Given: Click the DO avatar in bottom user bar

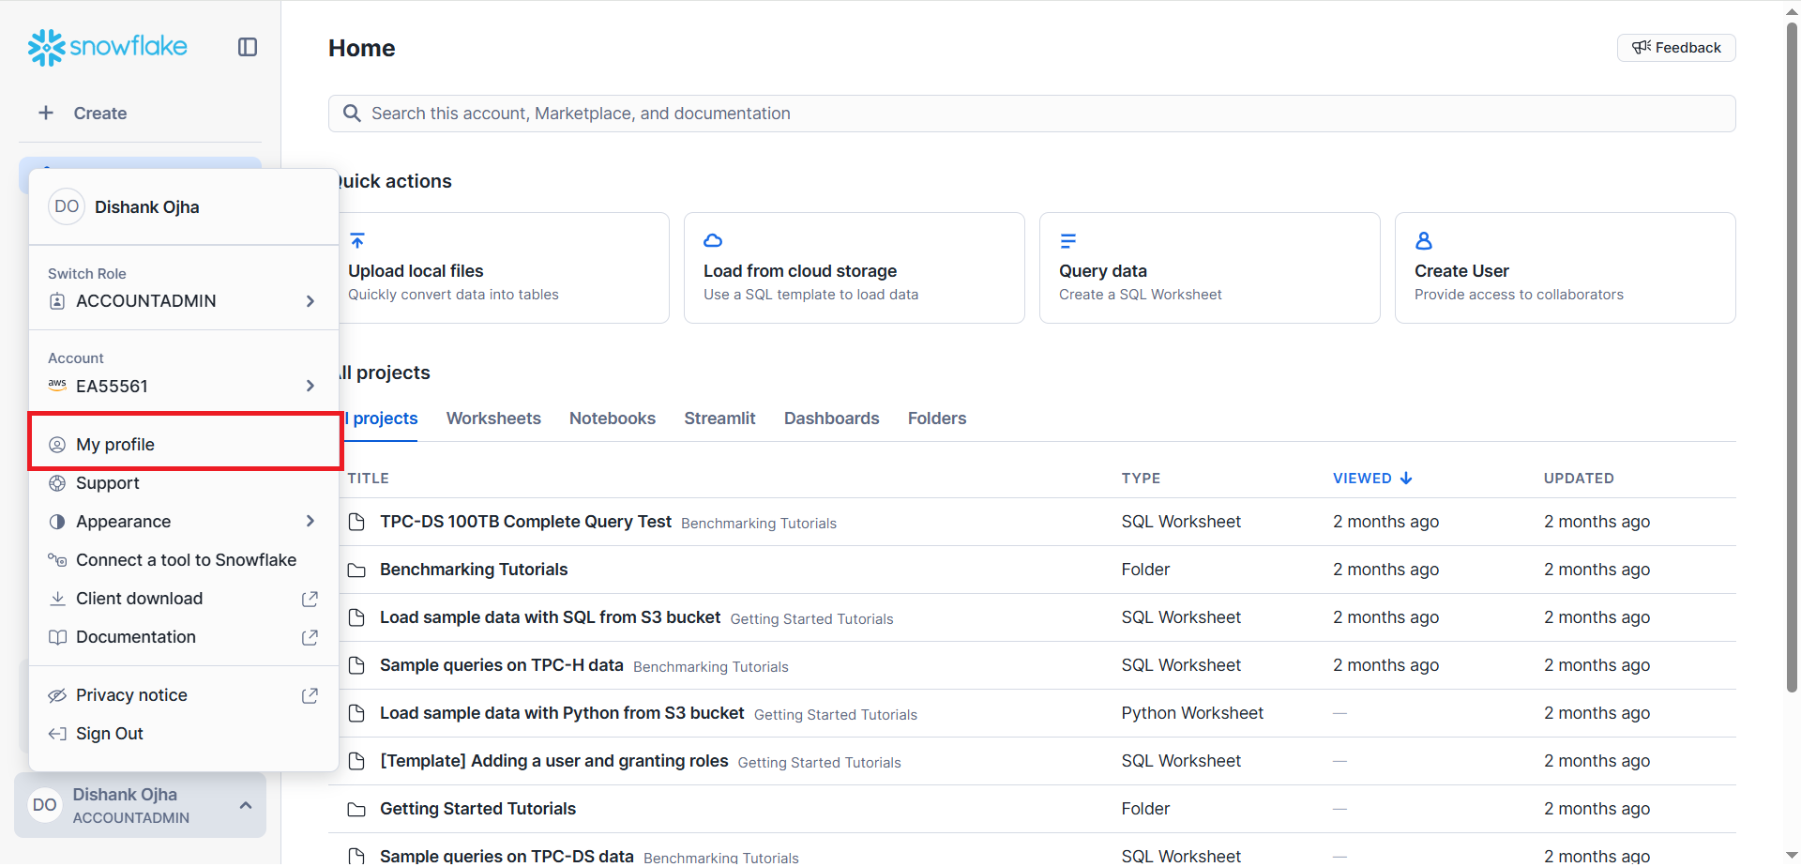Looking at the screenshot, I should (x=44, y=805).
